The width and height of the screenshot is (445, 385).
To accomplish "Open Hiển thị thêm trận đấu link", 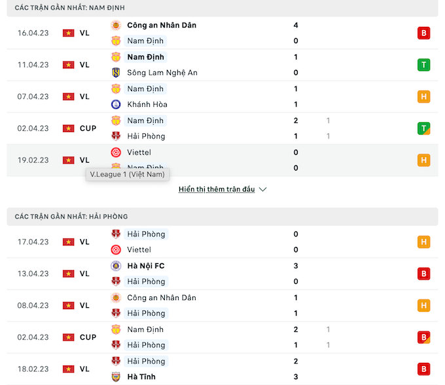I will tap(216, 190).
